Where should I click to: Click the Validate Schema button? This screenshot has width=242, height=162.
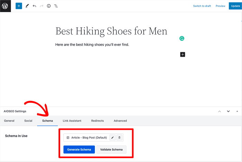[x=111, y=150]
